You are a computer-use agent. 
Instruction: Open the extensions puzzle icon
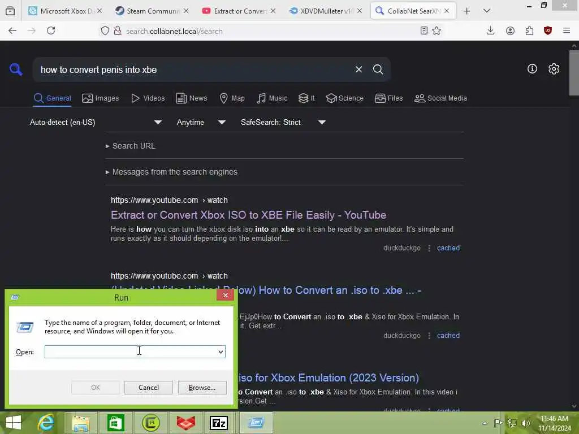529,31
